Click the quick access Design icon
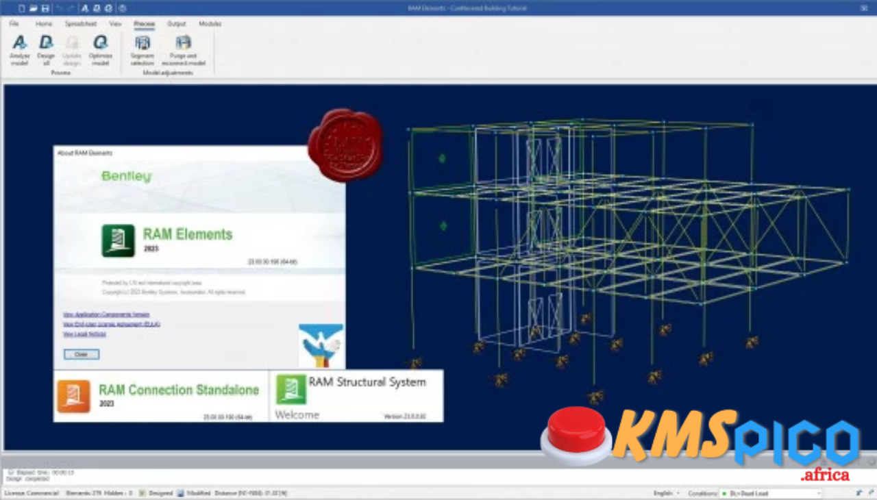This screenshot has height=500, width=877. point(97,8)
